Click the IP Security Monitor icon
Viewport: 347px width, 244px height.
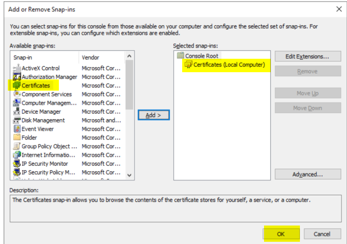[x=17, y=163]
